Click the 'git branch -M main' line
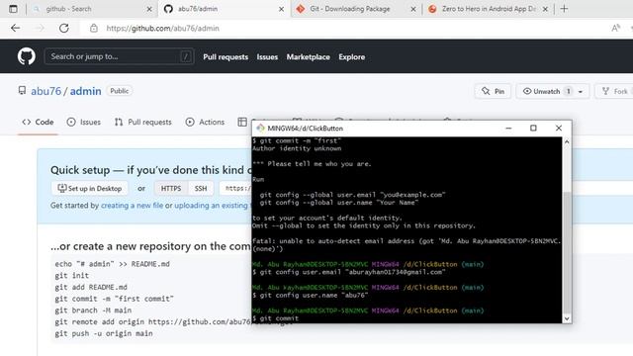The width and height of the screenshot is (633, 356). 93,311
